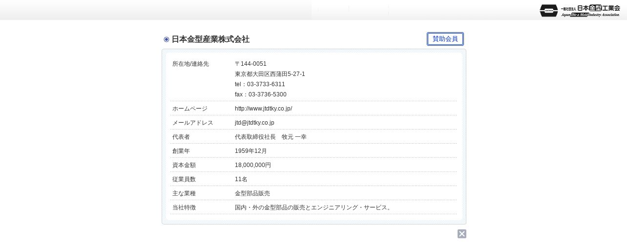Close the company detail popup
627x243 pixels.
point(462,234)
